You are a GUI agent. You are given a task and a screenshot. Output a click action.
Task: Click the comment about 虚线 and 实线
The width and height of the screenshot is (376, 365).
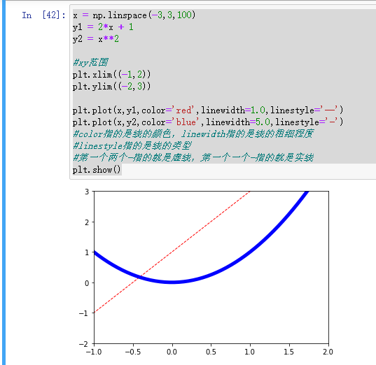(193, 157)
